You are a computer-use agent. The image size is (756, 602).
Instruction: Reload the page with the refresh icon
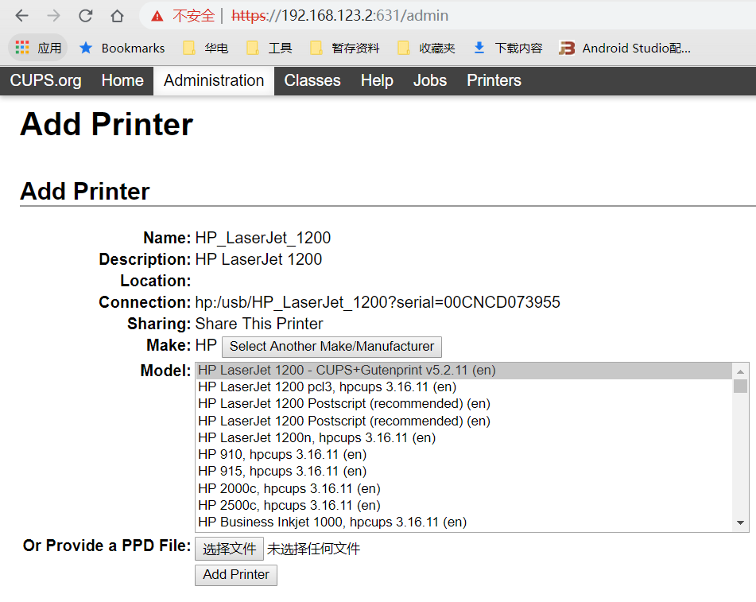85,16
